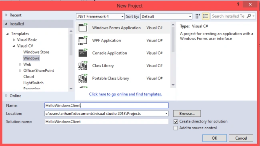
Task: Select Visual Basic templates label
Action: [27, 39]
